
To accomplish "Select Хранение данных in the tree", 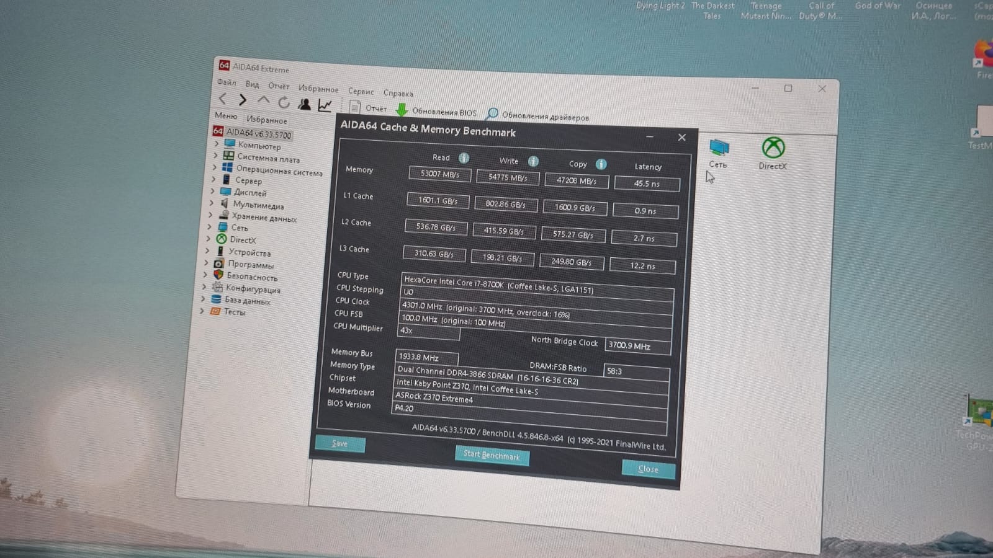I will pos(263,217).
